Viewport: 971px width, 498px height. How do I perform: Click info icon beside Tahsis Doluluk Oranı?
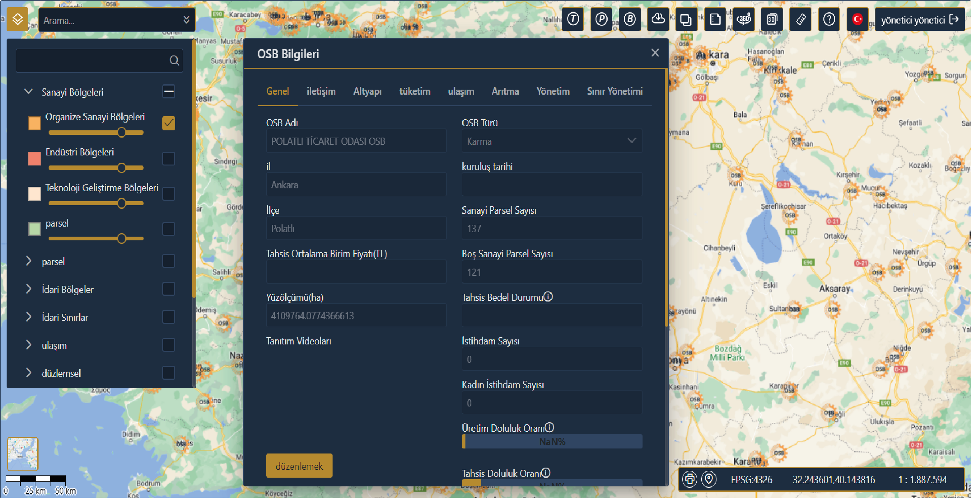tap(546, 473)
